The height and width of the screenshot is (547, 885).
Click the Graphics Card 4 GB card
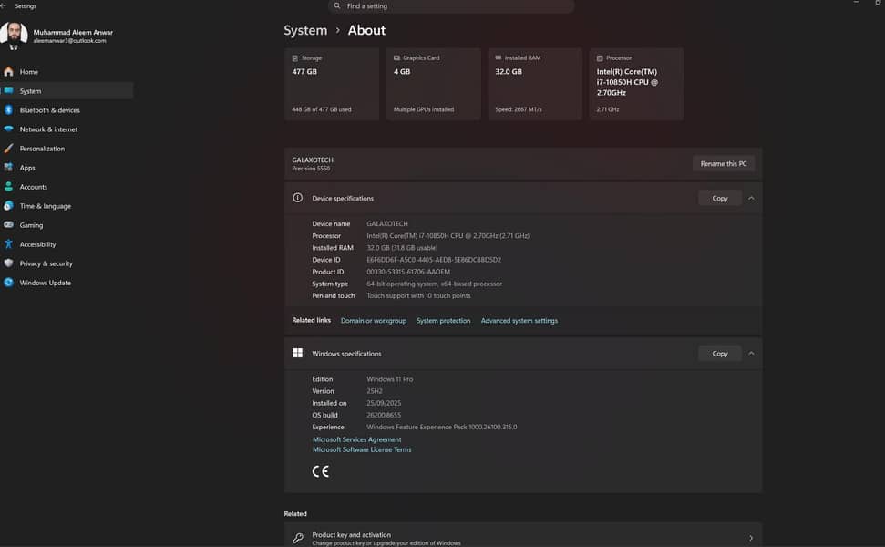(x=434, y=84)
